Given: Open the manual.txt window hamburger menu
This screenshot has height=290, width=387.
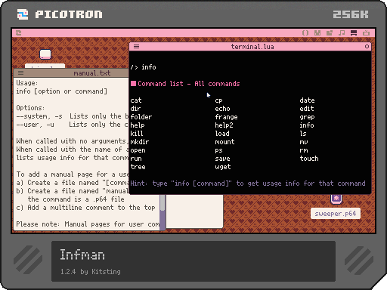Looking at the screenshot, I should 20,73.
